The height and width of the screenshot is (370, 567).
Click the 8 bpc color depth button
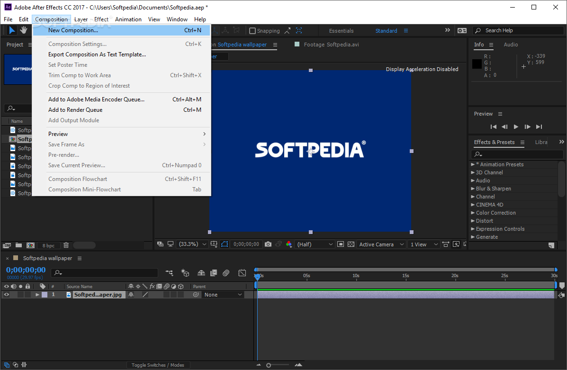(48, 245)
